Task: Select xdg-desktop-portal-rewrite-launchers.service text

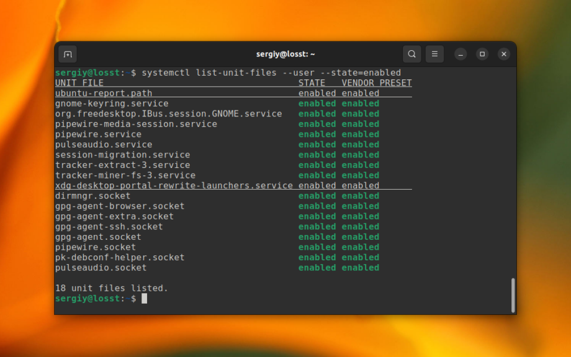Action: click(x=174, y=185)
